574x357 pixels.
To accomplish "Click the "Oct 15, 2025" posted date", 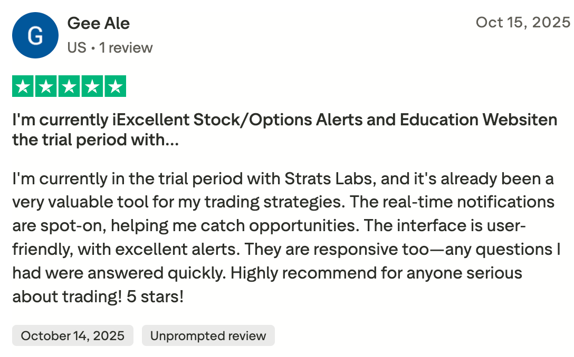I will tap(522, 23).
